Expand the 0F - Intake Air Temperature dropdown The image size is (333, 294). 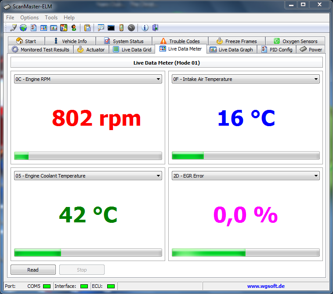click(246, 79)
